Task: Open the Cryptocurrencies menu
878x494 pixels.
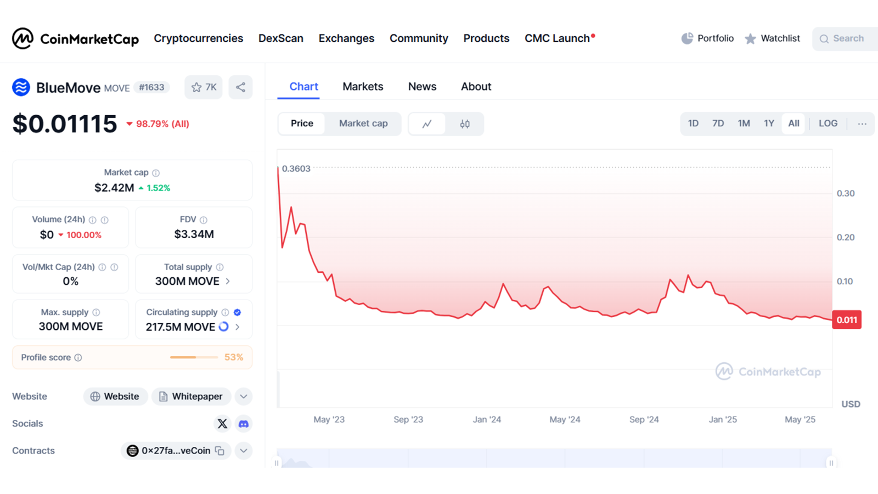Action: [198, 38]
